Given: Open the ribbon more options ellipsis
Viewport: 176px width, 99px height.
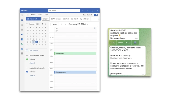Looking at the screenshot, I should coord(93,19).
